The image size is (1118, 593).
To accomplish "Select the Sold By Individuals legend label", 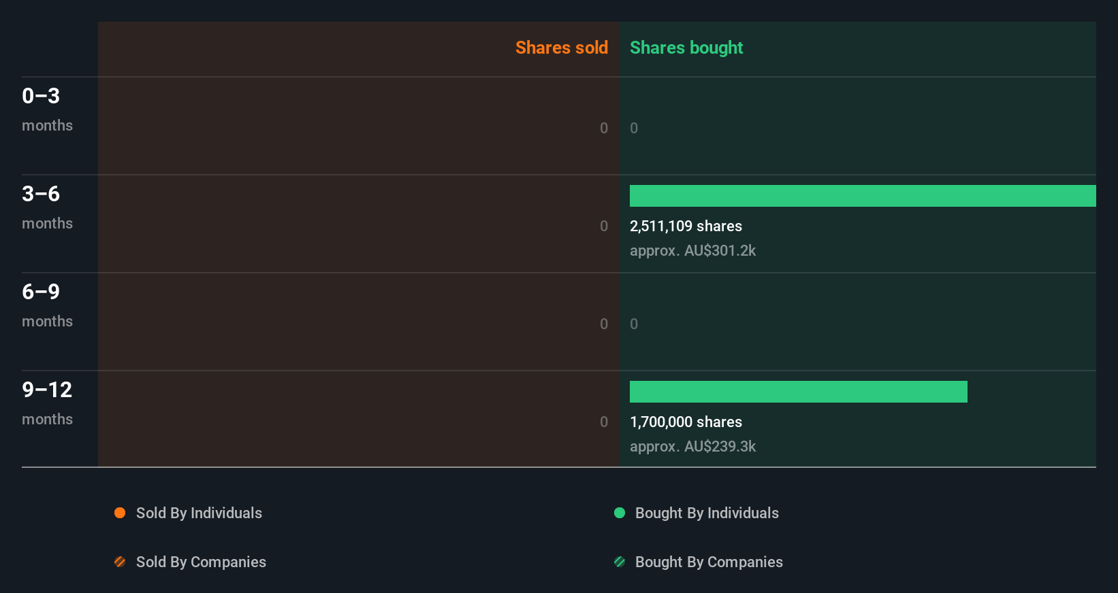I will click(199, 513).
